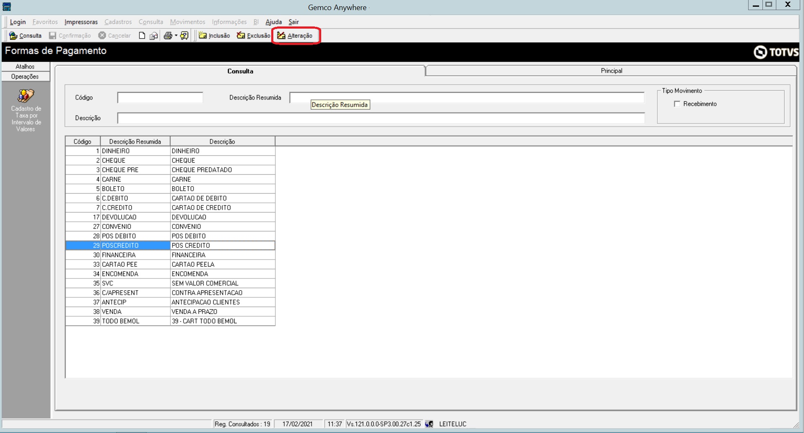
Task: Select the 39 - CART TODO BEMOL row
Action: click(x=170, y=321)
